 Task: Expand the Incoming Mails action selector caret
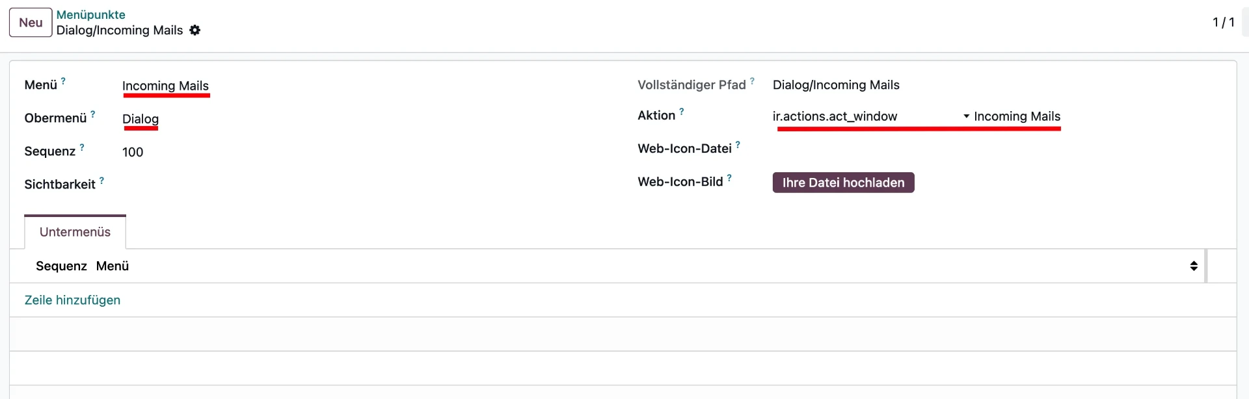[x=965, y=117]
